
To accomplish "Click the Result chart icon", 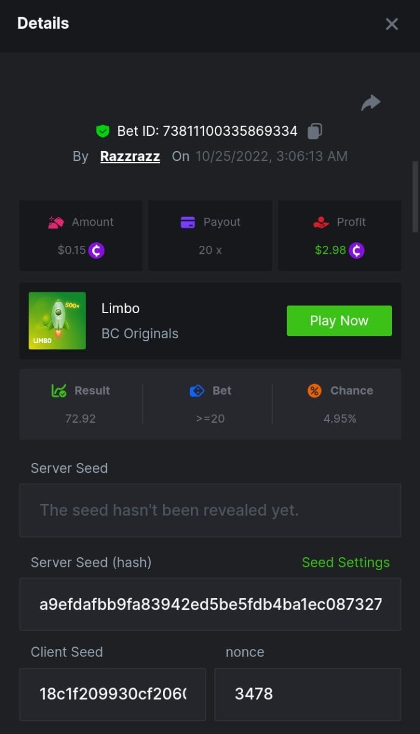I will tap(59, 391).
